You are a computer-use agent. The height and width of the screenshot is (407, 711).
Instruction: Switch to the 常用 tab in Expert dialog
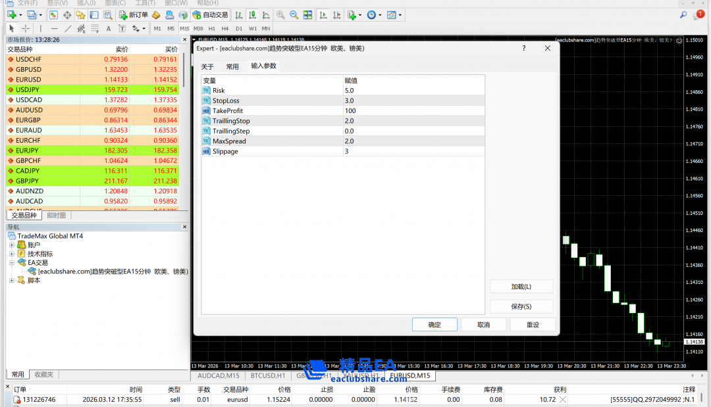(x=232, y=66)
